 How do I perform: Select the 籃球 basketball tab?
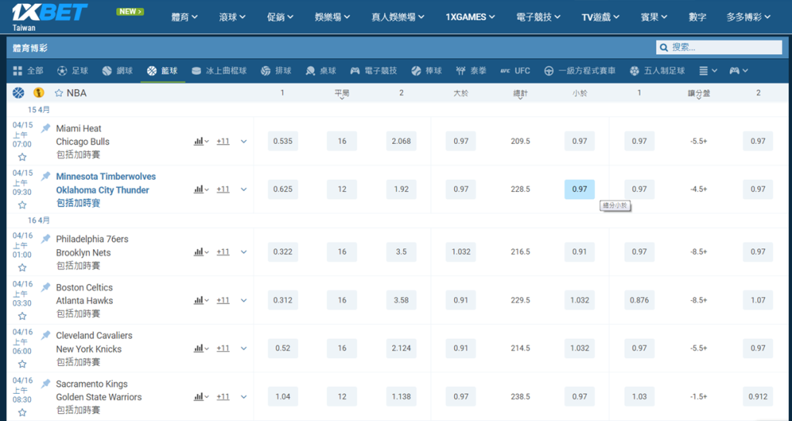[x=162, y=70]
